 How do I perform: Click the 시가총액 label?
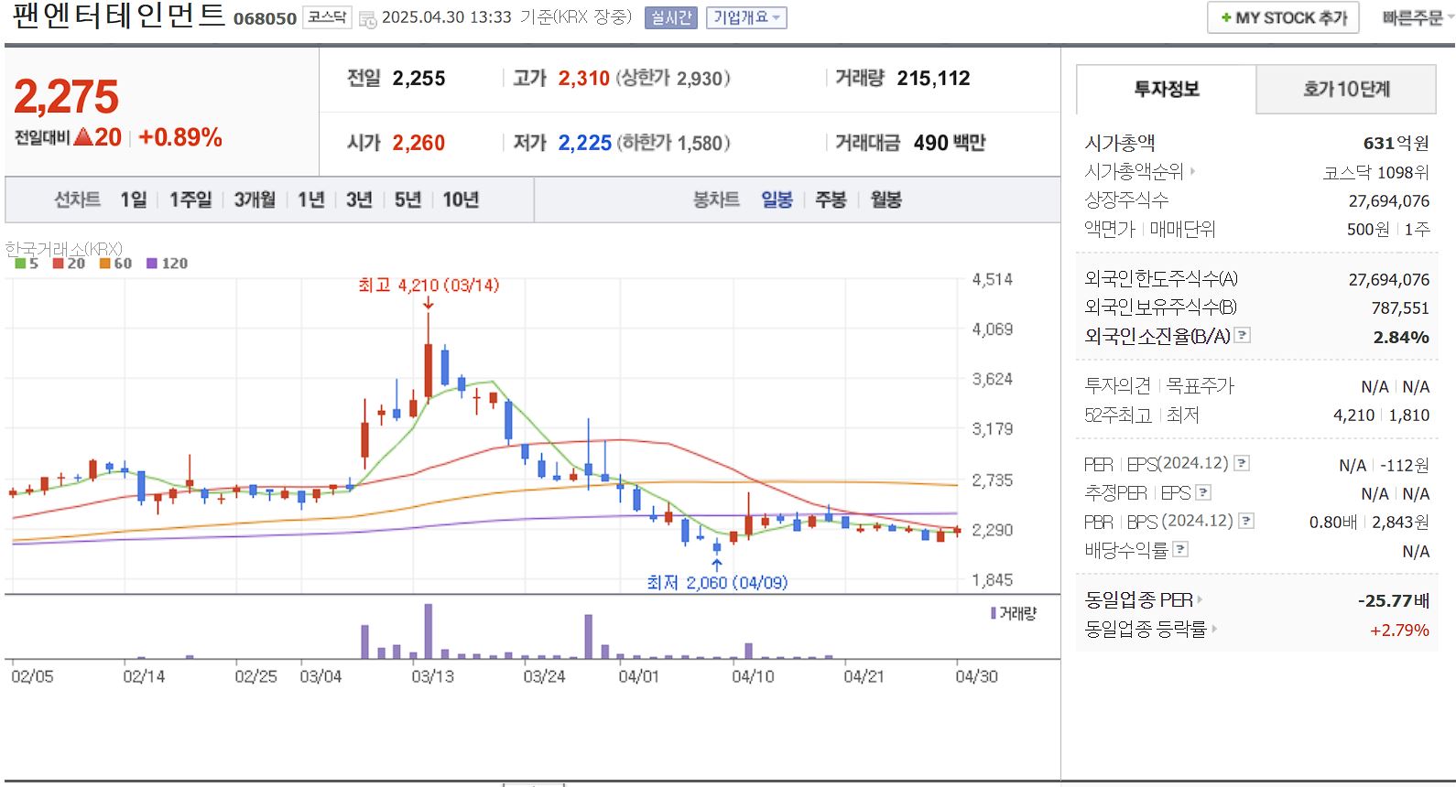pos(1120,143)
